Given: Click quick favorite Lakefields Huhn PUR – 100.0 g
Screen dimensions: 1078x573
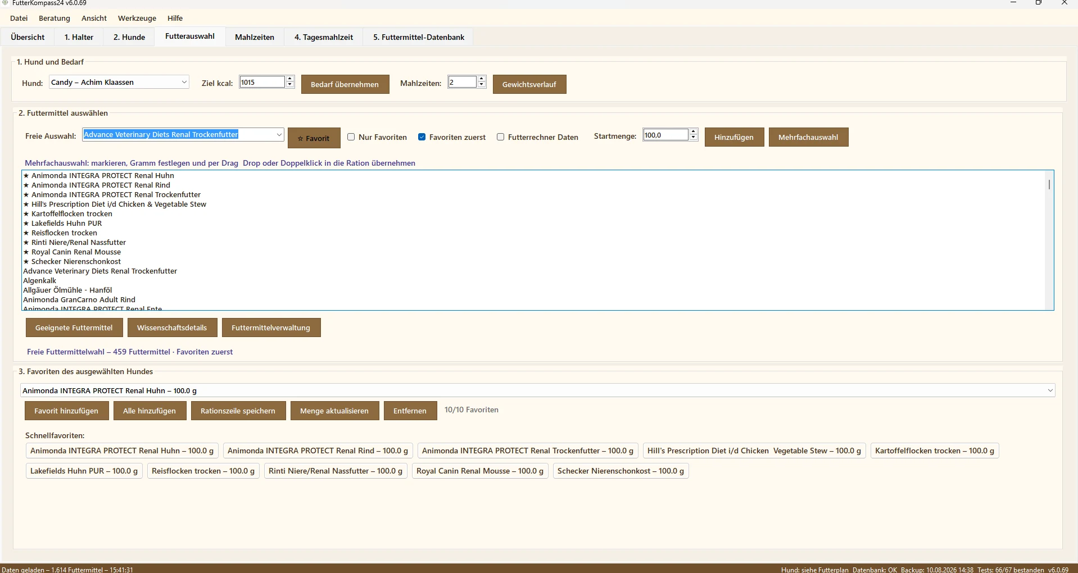Looking at the screenshot, I should 84,471.
